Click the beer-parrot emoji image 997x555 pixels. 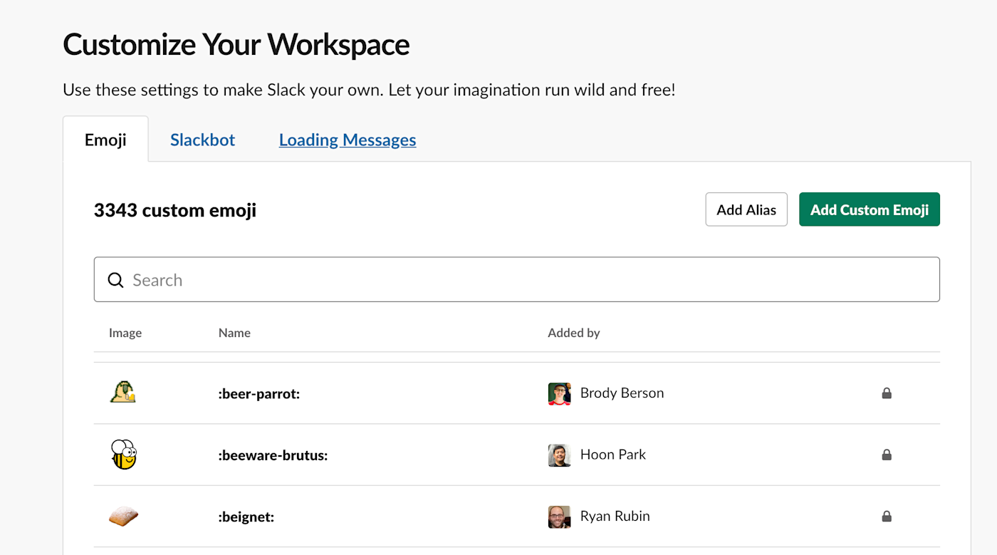click(x=123, y=393)
